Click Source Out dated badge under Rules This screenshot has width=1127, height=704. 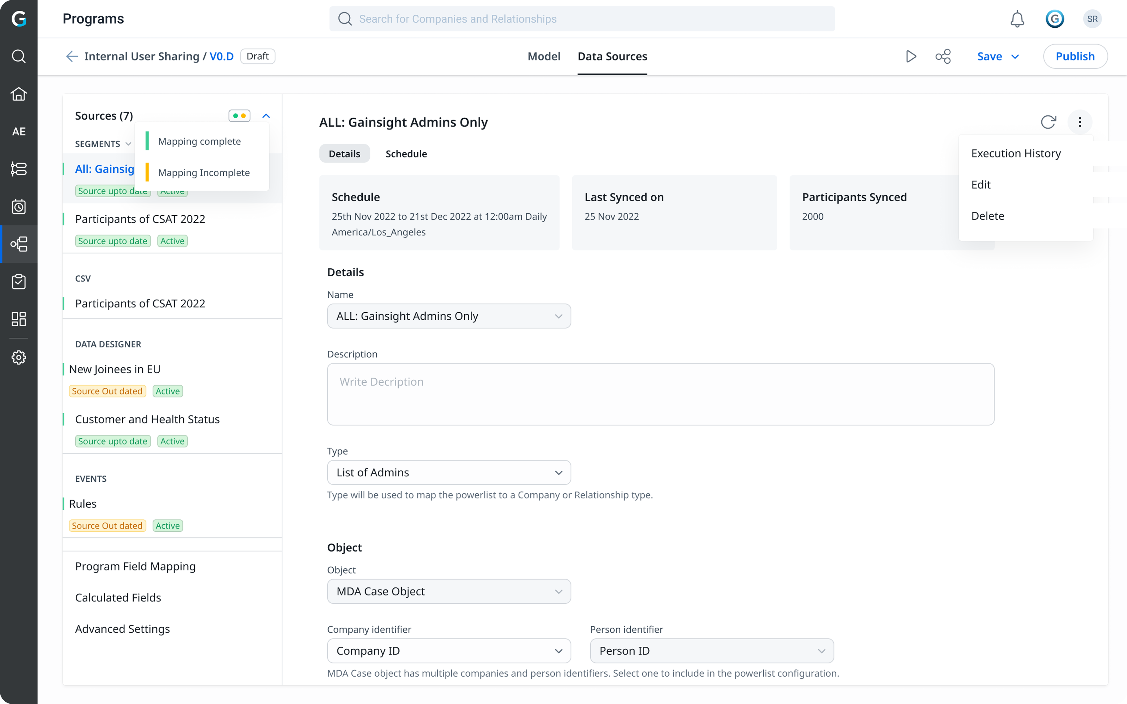[107, 526]
